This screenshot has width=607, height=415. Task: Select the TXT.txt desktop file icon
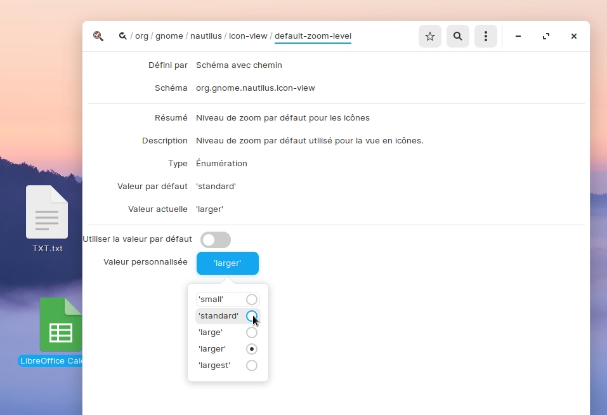click(x=47, y=213)
